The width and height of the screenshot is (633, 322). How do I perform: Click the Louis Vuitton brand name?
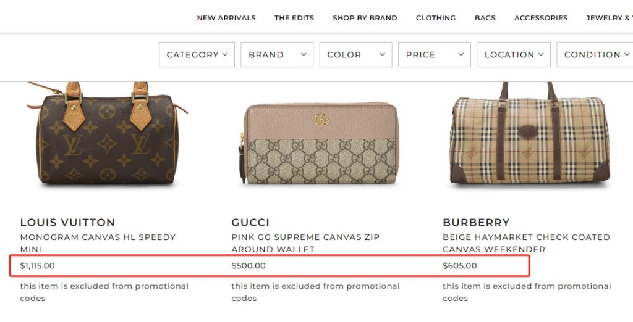tap(67, 223)
